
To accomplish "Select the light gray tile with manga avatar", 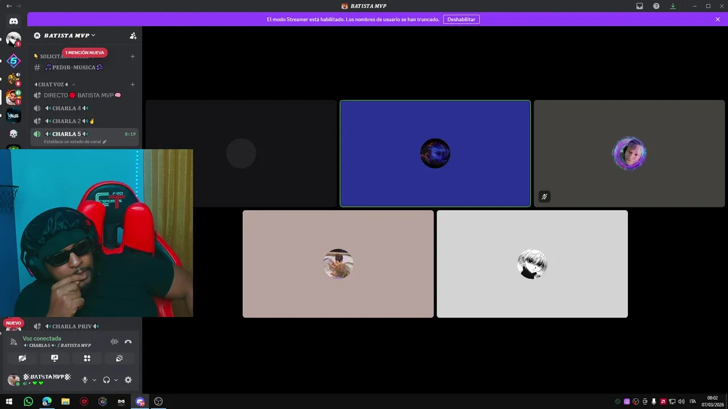I will 532,264.
